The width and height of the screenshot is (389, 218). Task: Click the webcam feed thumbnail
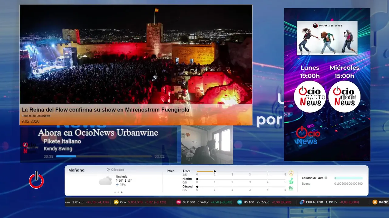coord(207,145)
